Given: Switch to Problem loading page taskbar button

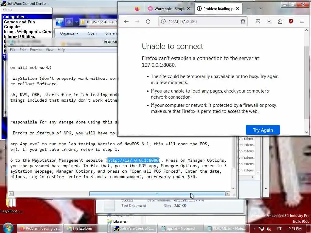Looking at the screenshot, I should point(40,228).
